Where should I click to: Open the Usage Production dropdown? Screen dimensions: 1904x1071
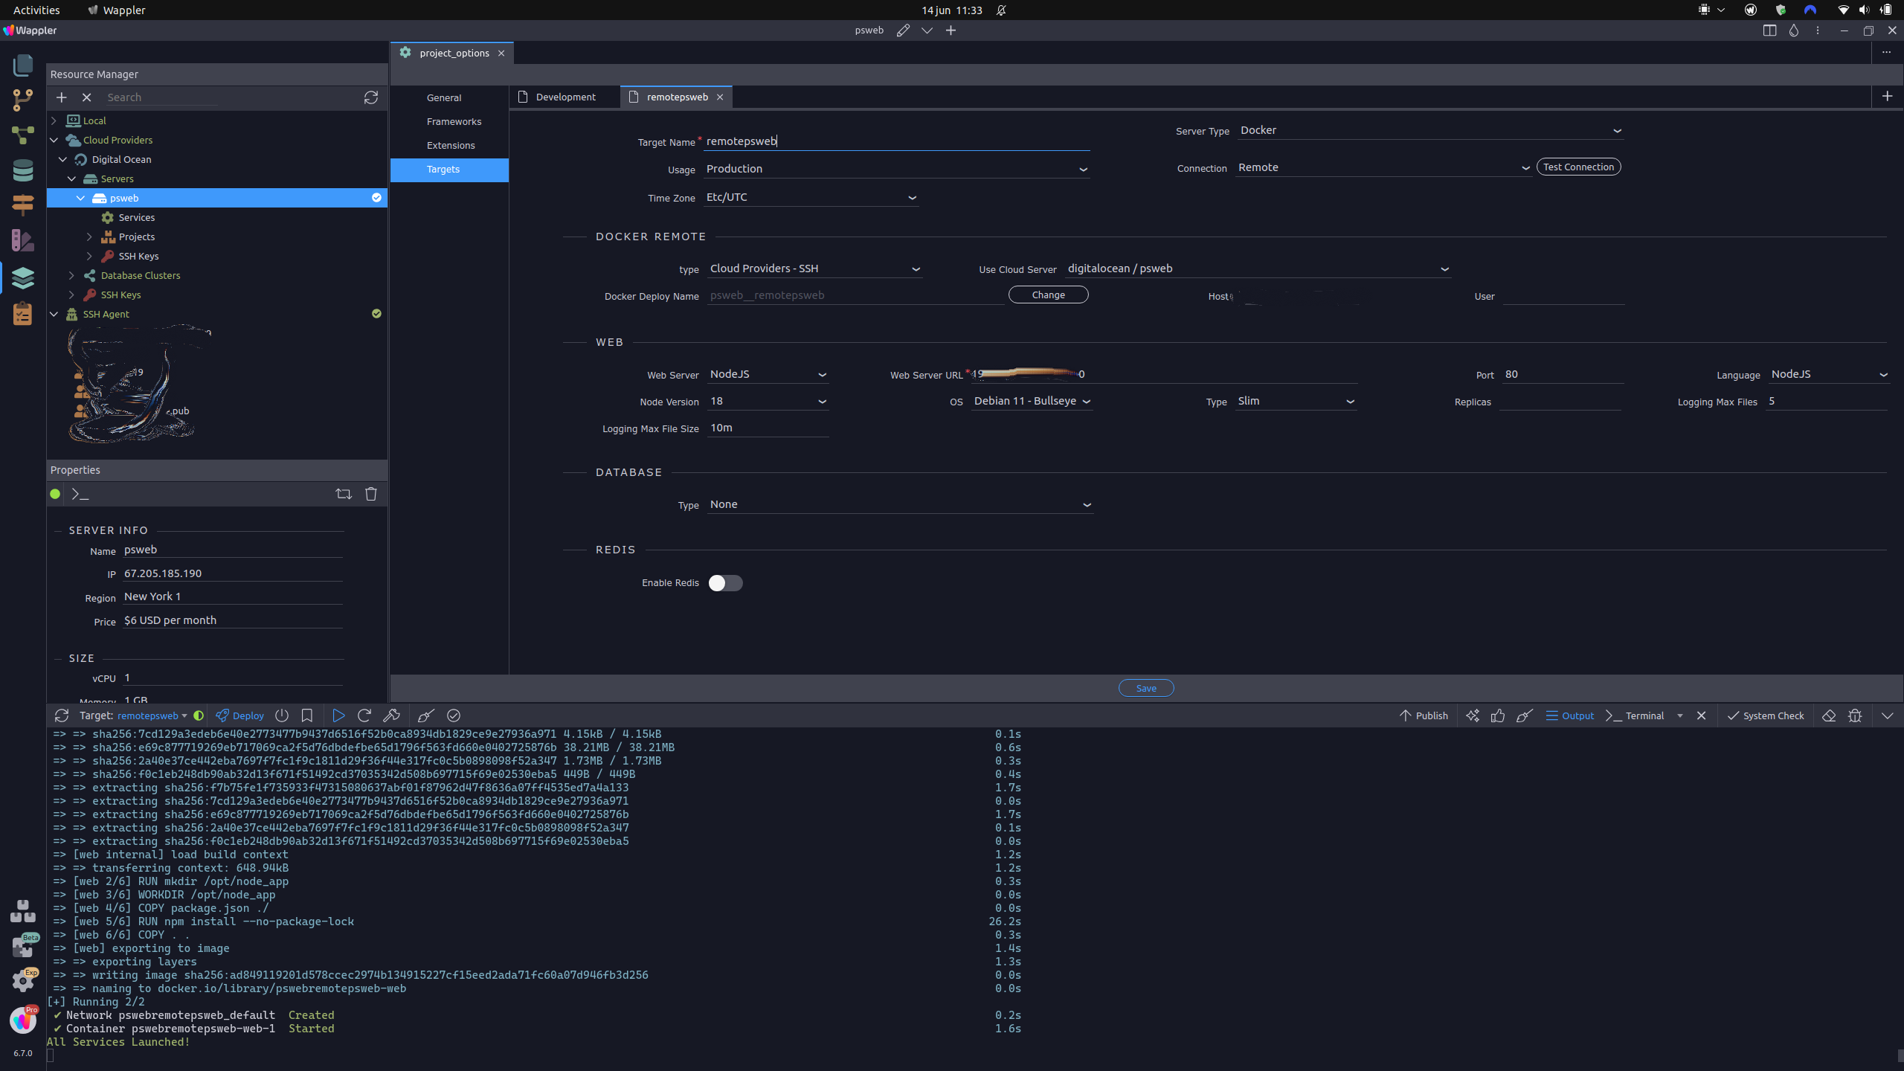(897, 169)
